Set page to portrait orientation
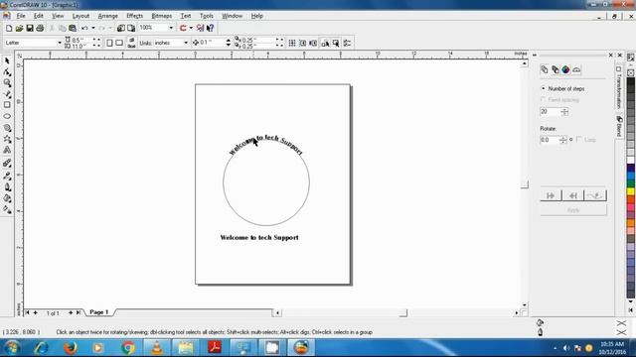 (x=109, y=43)
